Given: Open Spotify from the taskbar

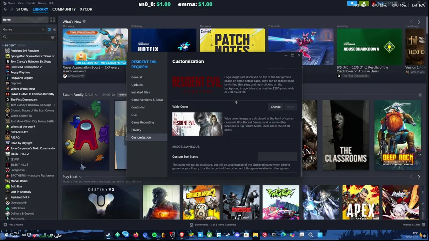Looking at the screenshot, I should click(154, 235).
